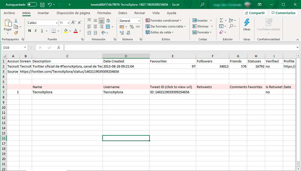The width and height of the screenshot is (301, 171).
Task: Select the cell containing 34812
Action: (213, 66)
